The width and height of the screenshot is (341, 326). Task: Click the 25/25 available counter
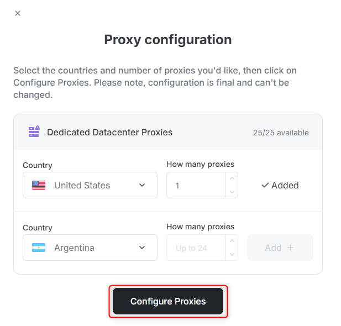281,133
